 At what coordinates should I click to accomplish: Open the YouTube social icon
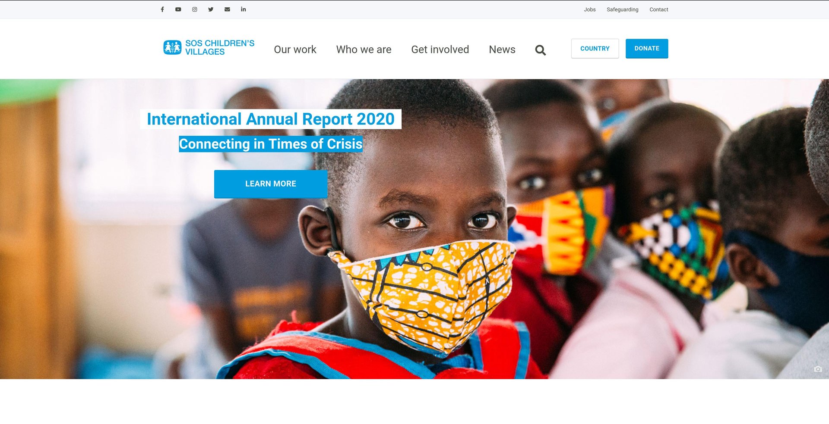coord(178,9)
